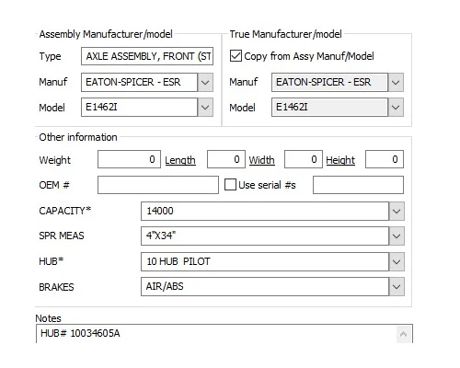460x368 pixels.
Task: Expand the SPR MEAS dropdown arrow
Action: point(397,236)
